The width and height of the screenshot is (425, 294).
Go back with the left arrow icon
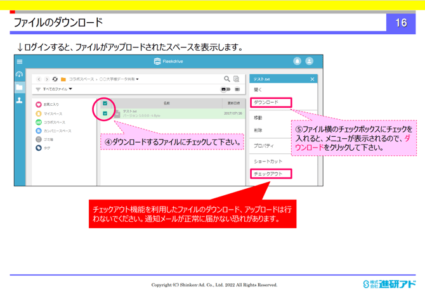pos(39,79)
